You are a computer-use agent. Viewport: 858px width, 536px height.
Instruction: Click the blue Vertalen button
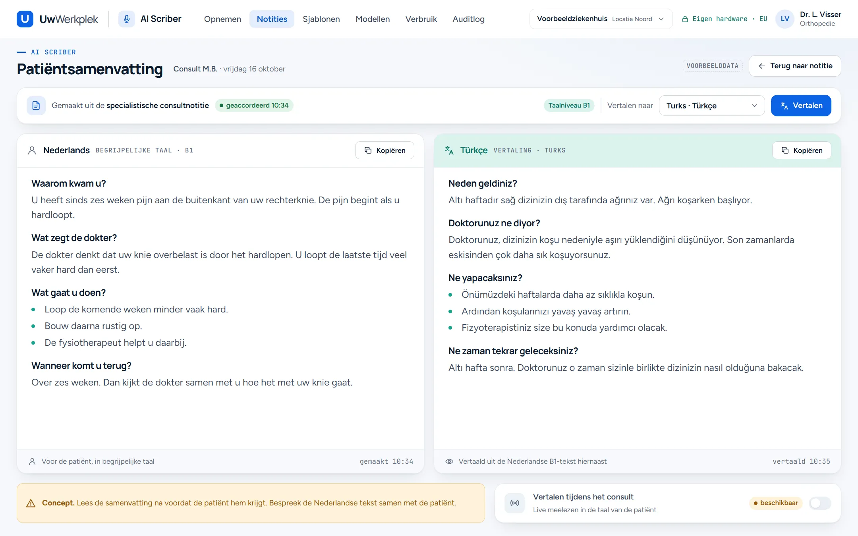coord(801,106)
